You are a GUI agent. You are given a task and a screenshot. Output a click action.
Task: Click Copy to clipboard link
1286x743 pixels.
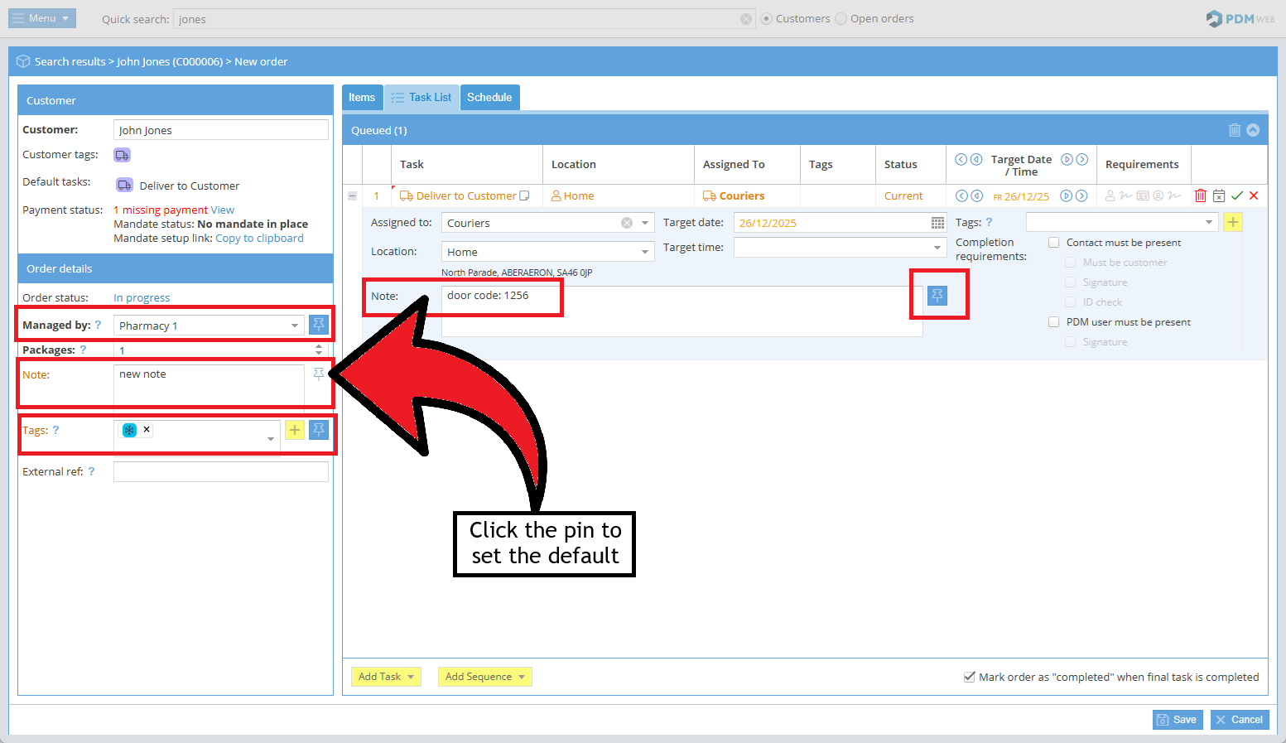[259, 239]
